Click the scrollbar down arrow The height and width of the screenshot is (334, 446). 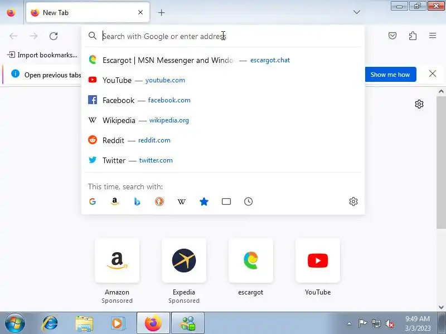point(441,307)
